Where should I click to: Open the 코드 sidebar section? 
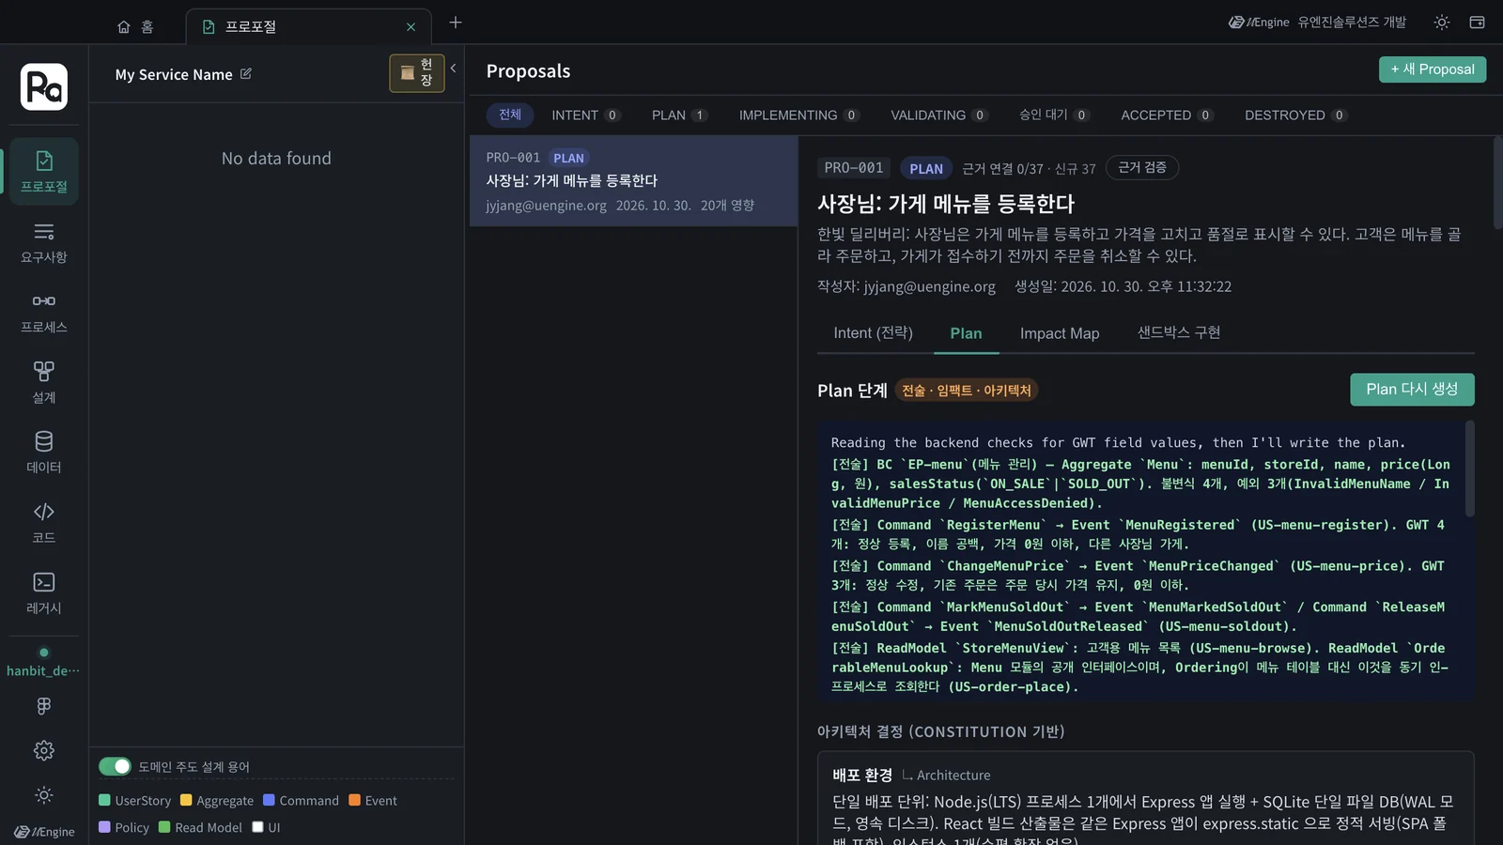tap(44, 523)
